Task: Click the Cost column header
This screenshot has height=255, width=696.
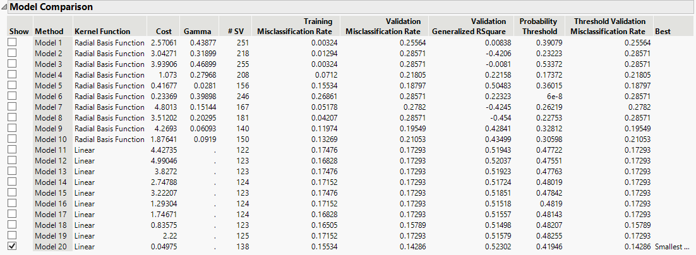Action: [x=163, y=31]
